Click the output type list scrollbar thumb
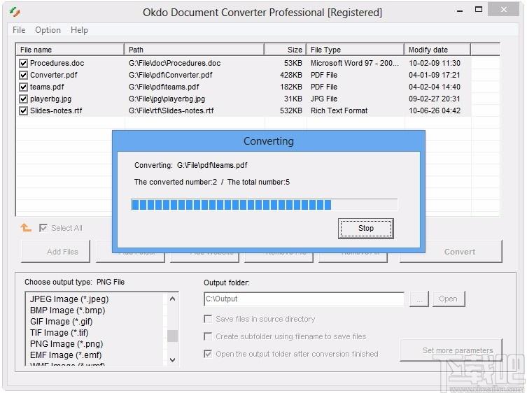 pyautogui.click(x=172, y=336)
